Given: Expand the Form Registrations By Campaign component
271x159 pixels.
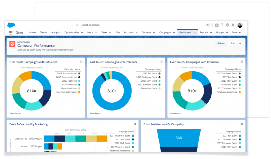Looking at the screenshot, I should [242, 124].
